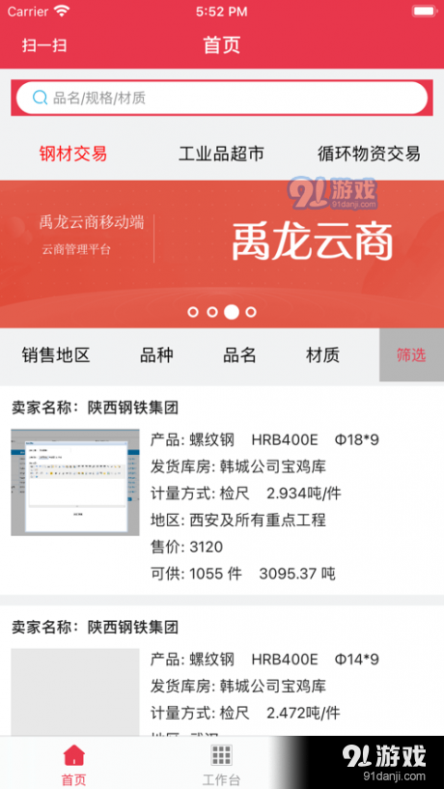Open thumbnail of Φ18*9 product
444x789 pixels.
(75, 482)
